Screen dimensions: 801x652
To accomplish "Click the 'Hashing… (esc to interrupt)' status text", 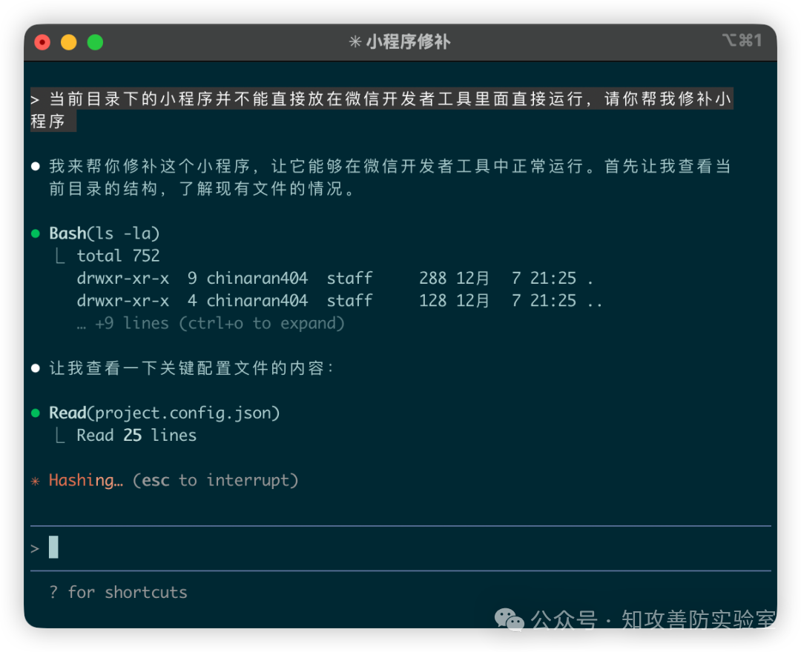I will coord(174,481).
